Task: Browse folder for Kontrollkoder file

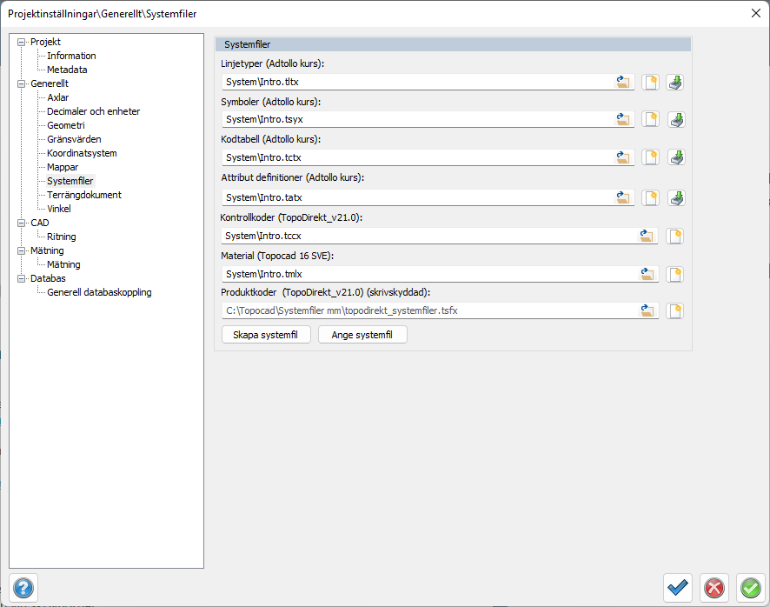Action: [x=647, y=236]
